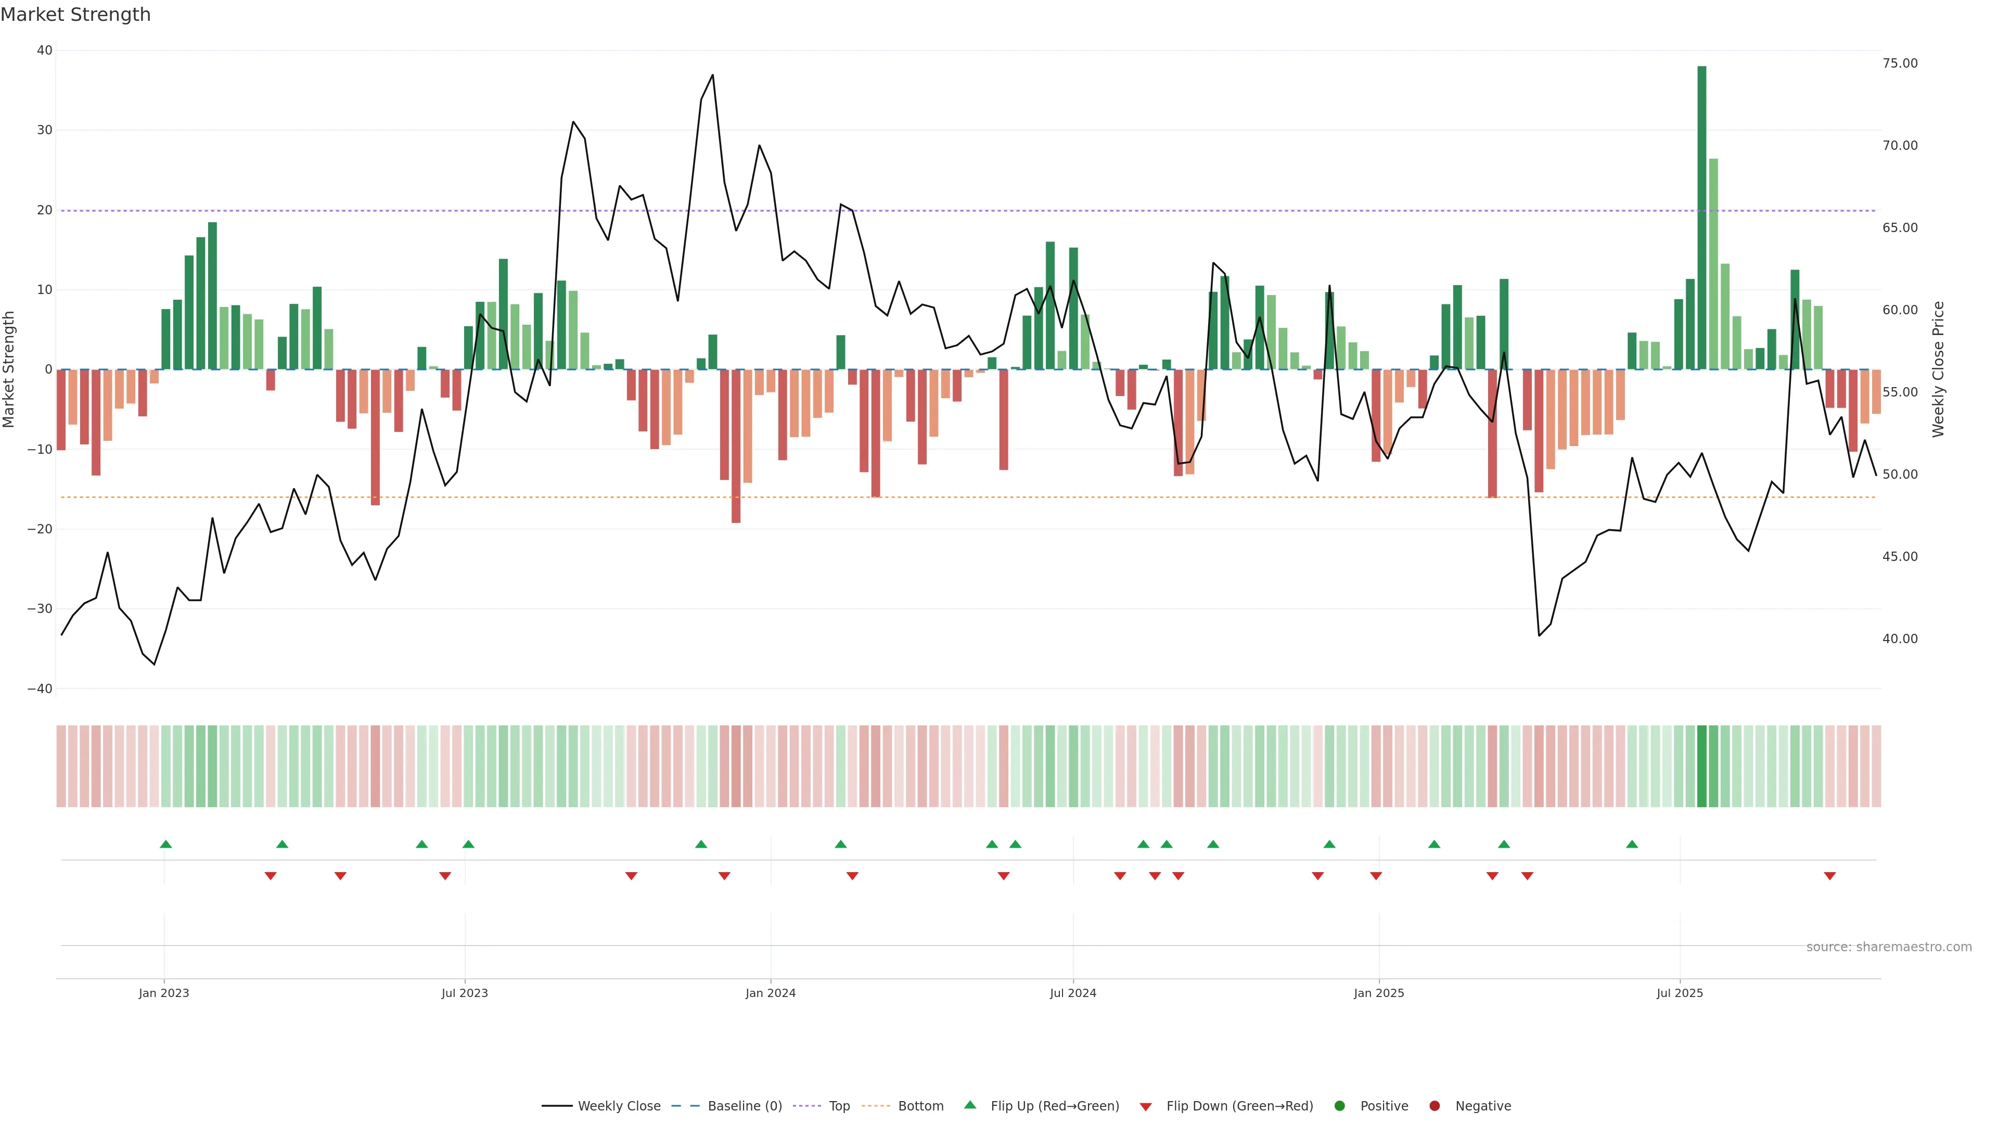Click the Jul 2023 x-axis label

click(x=465, y=993)
